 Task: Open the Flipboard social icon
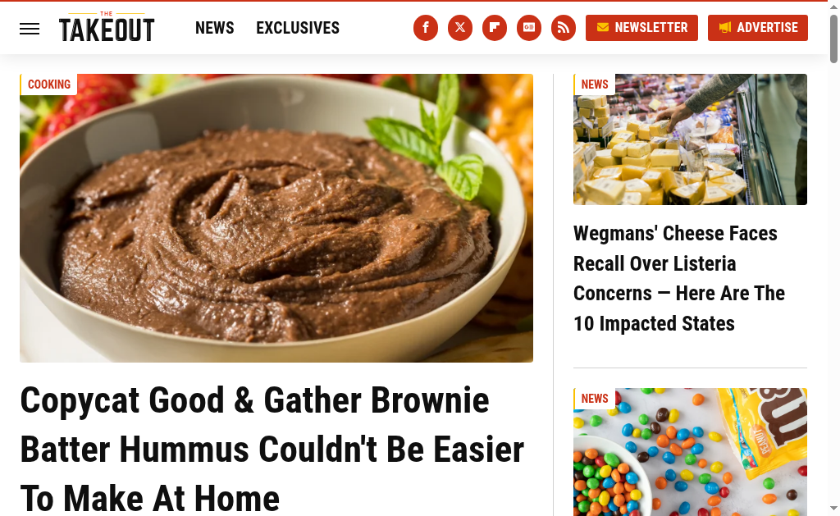[495, 28]
